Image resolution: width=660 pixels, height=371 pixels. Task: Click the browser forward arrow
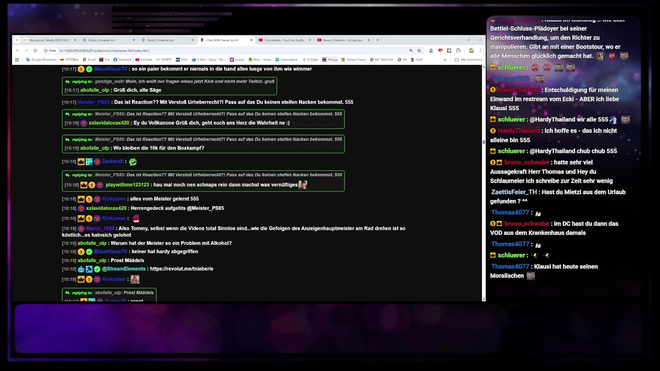[x=26, y=50]
